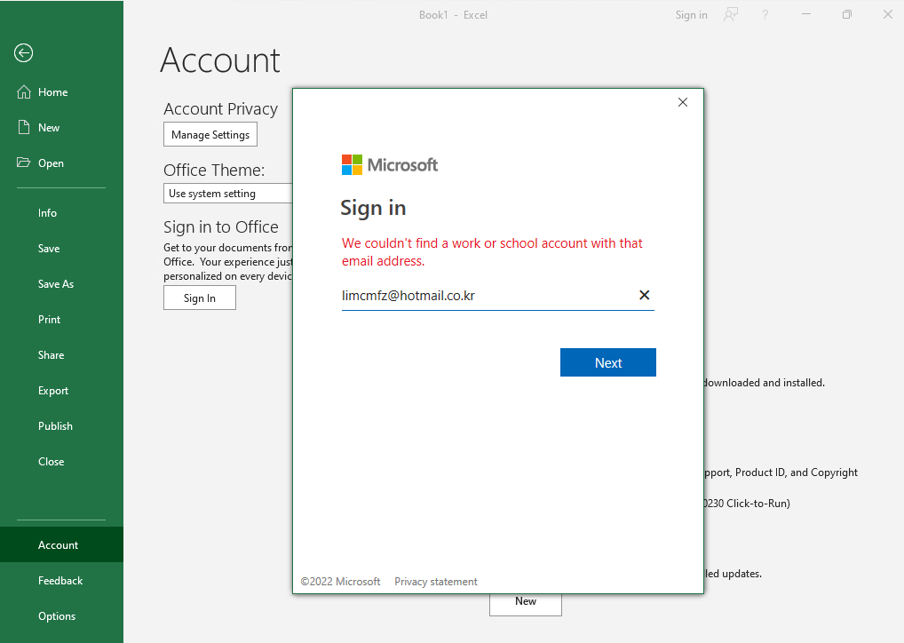
Task: Click the back arrow in the green sidebar
Action: (24, 53)
